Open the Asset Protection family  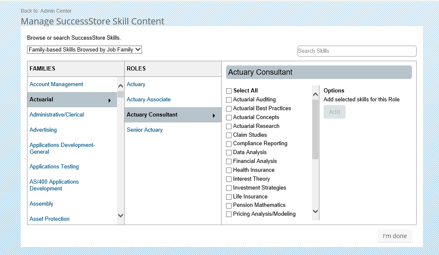pos(49,219)
